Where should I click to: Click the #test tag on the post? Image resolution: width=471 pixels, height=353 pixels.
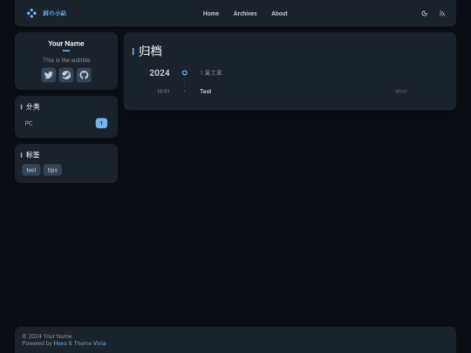[x=401, y=92]
